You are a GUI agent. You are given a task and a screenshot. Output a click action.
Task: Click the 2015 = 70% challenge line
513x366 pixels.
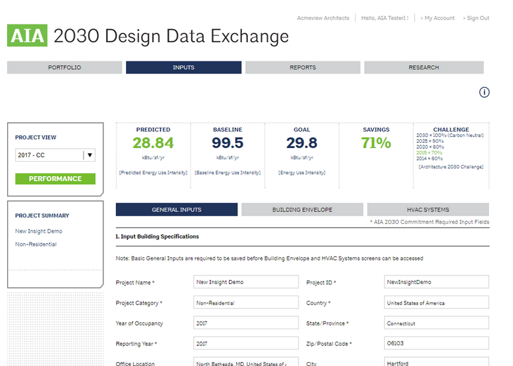click(429, 153)
